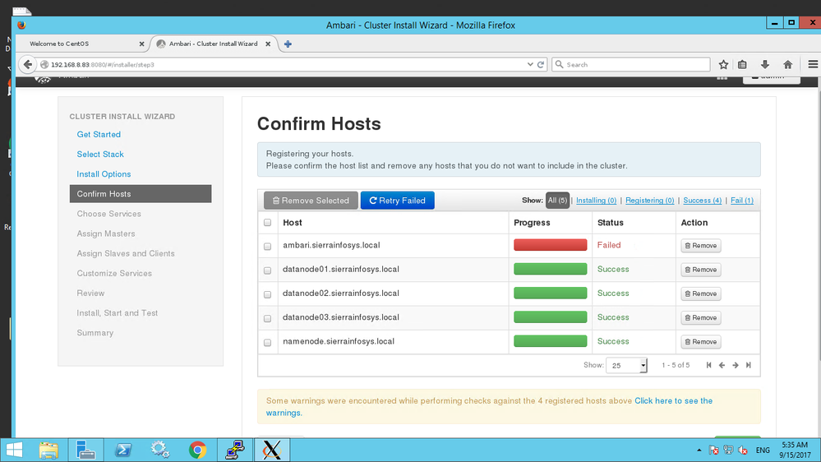Go to Firefox home page icon
Screen dimensions: 821x462
coord(787,64)
